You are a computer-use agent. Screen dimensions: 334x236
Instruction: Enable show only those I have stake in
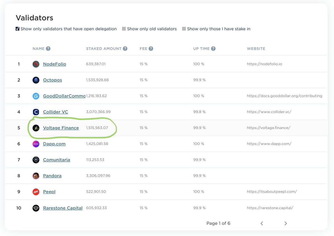[x=184, y=29]
